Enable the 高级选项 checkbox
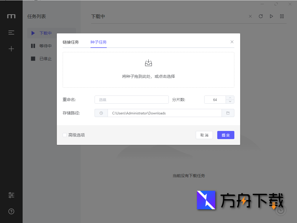Screen dimensions: 297x223 pos(64,135)
